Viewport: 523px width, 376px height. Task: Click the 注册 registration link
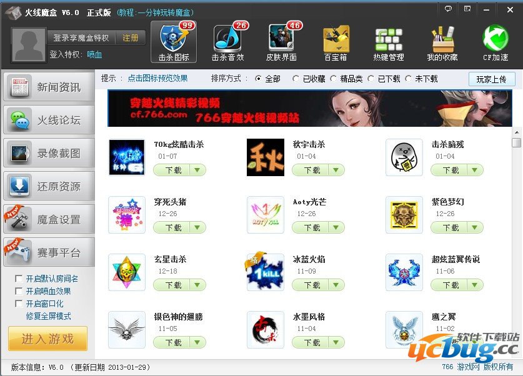[130, 37]
